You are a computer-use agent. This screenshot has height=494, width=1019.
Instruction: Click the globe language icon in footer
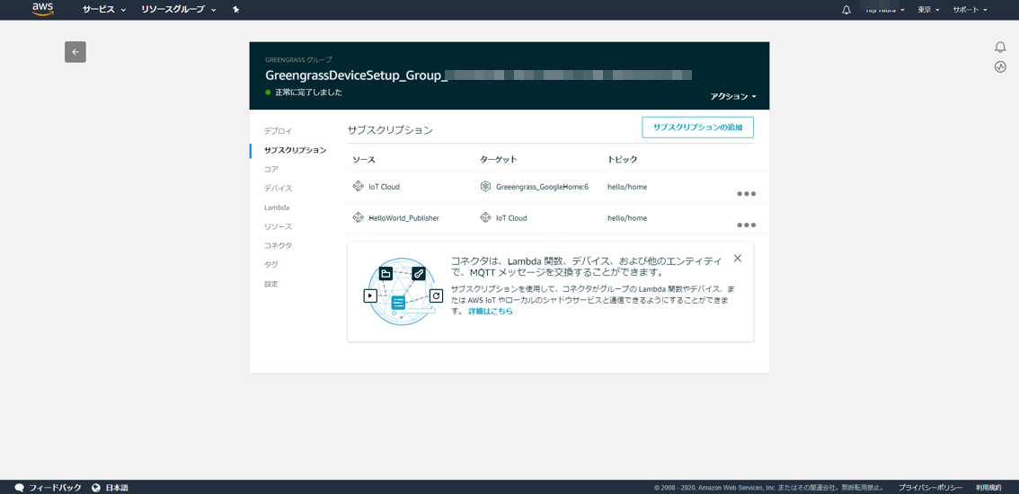click(x=97, y=488)
